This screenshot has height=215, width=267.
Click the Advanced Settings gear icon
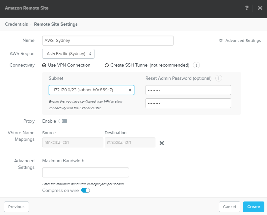coord(221,41)
